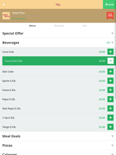Select the Menu tab

(33, 26)
